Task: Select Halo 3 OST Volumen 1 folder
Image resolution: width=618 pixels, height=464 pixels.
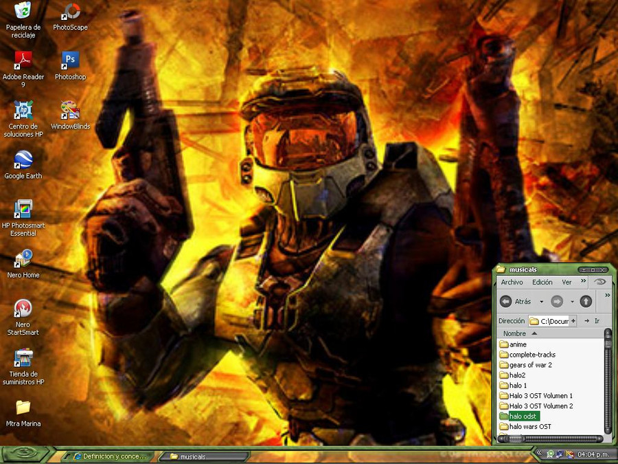Action: pos(536,396)
